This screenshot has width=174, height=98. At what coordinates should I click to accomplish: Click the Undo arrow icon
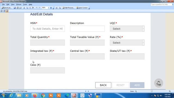[x=36, y=8]
